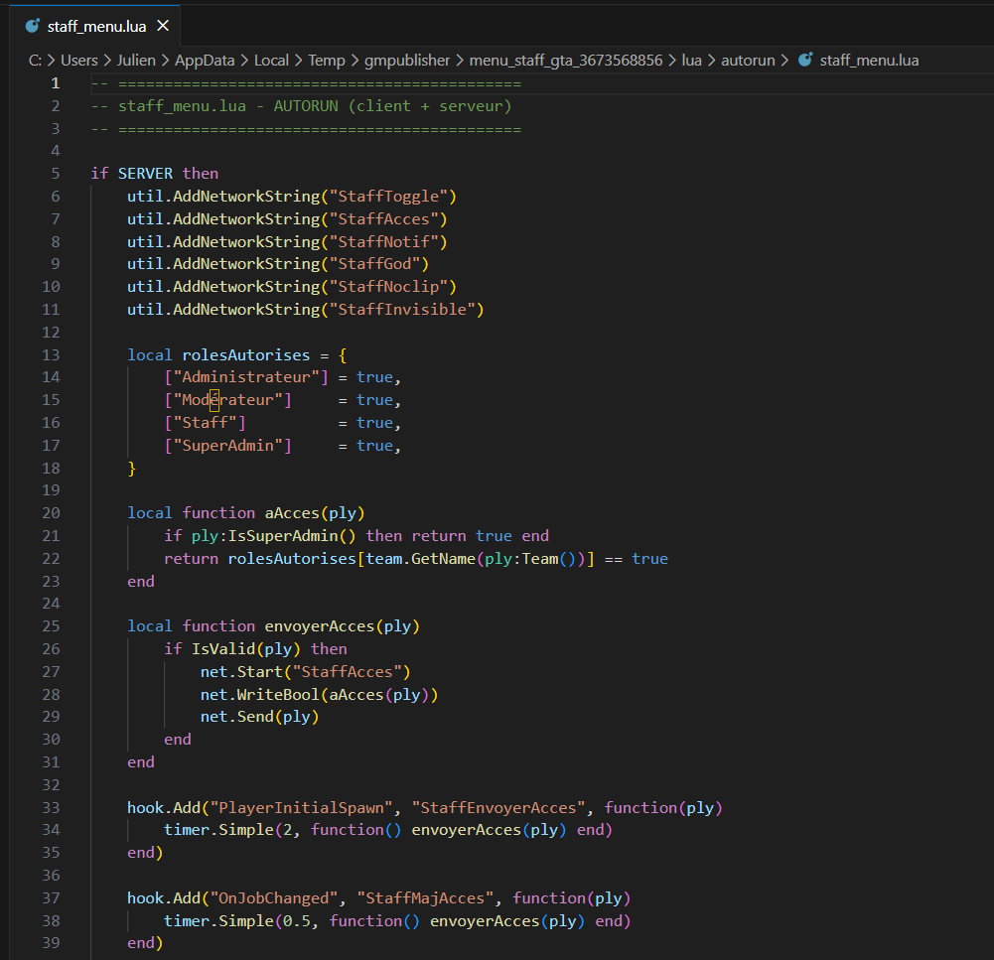
Task: Click the staff_menu.lua file name in breadcrumbs
Action: tap(869, 60)
